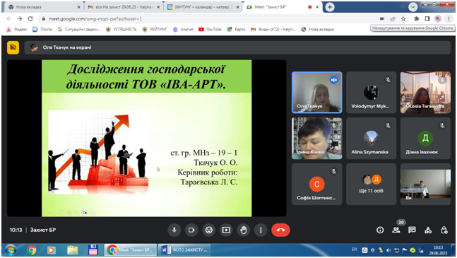End the call with red hang-up button

[x=280, y=230]
